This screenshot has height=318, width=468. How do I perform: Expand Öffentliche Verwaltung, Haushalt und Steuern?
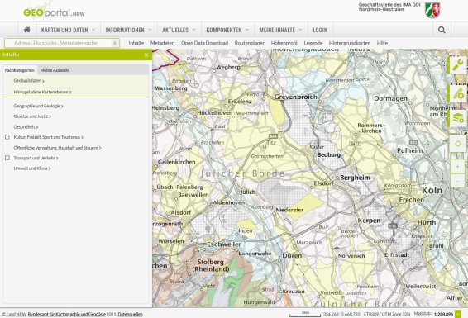click(57, 148)
